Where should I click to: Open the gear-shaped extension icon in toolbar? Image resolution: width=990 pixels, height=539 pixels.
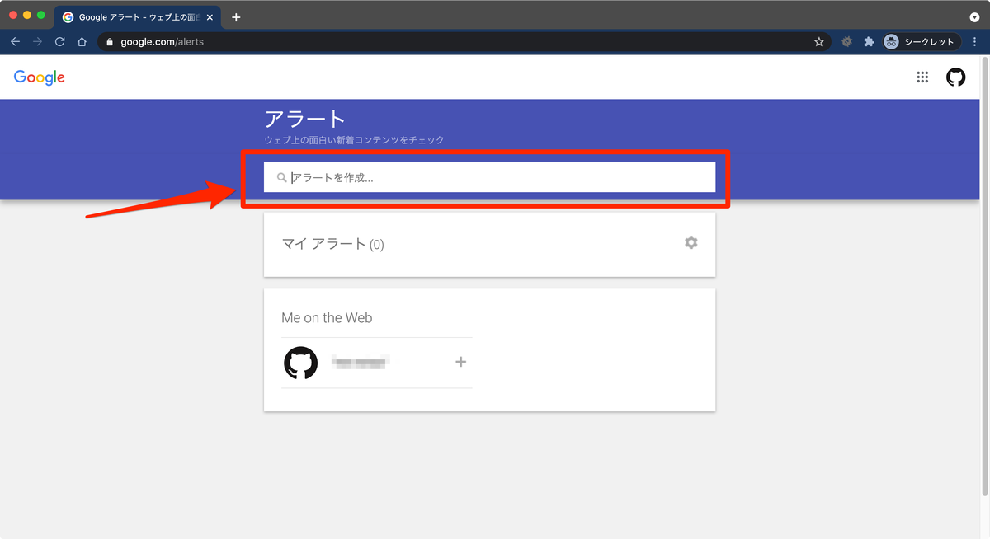pyautogui.click(x=846, y=41)
